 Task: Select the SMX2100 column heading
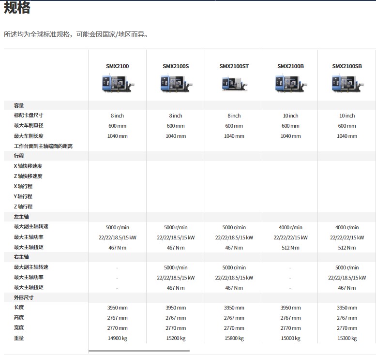pyautogui.click(x=118, y=66)
